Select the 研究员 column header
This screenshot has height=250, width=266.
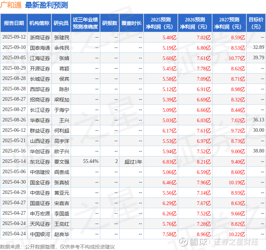61,23
